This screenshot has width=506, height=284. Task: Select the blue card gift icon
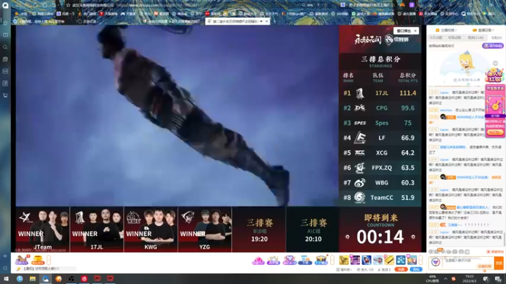305,260
